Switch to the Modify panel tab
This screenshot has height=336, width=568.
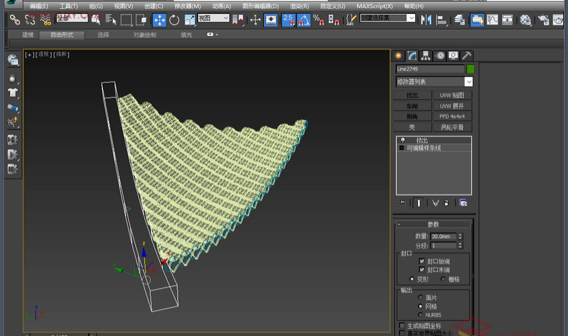(412, 55)
